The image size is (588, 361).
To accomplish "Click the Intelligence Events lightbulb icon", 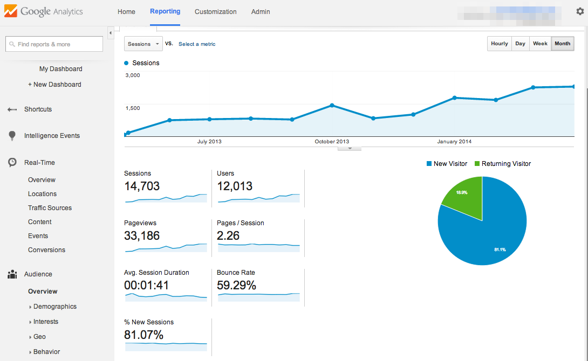I will (12, 136).
